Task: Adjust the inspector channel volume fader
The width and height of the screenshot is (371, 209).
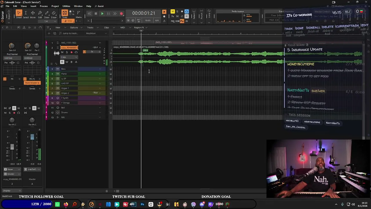Action: point(12,147)
